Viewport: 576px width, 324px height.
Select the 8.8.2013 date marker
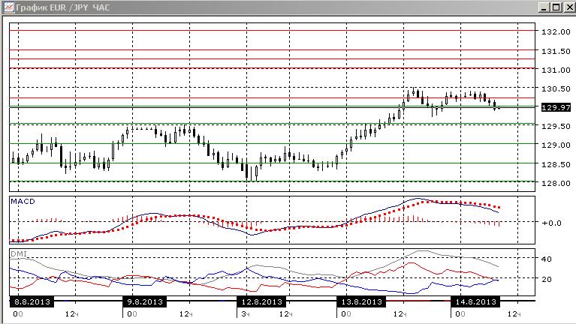click(x=32, y=302)
